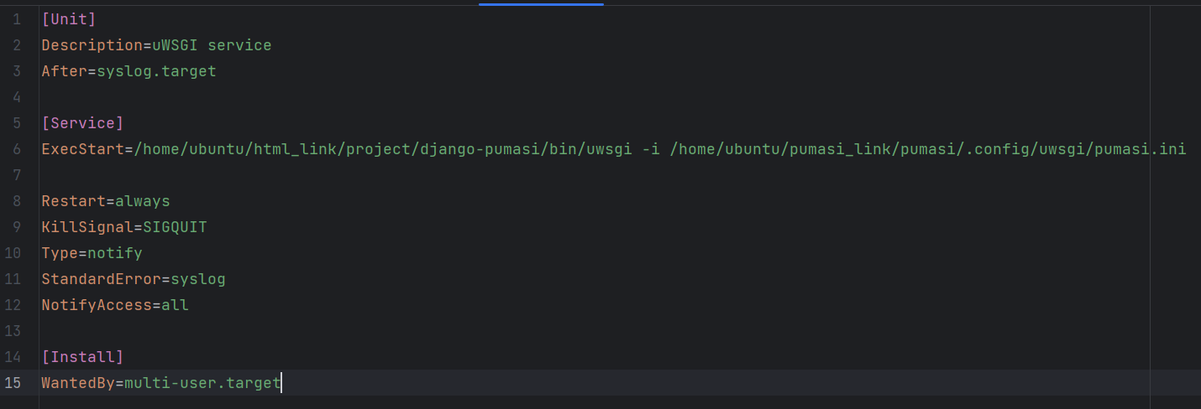The height and width of the screenshot is (409, 1201).
Task: Click the ExecStart key on line 6
Action: 83,149
